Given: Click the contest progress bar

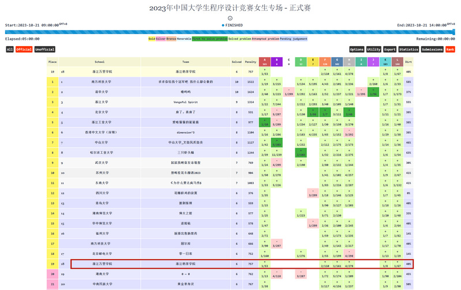Looking at the screenshot, I should click(x=230, y=32).
